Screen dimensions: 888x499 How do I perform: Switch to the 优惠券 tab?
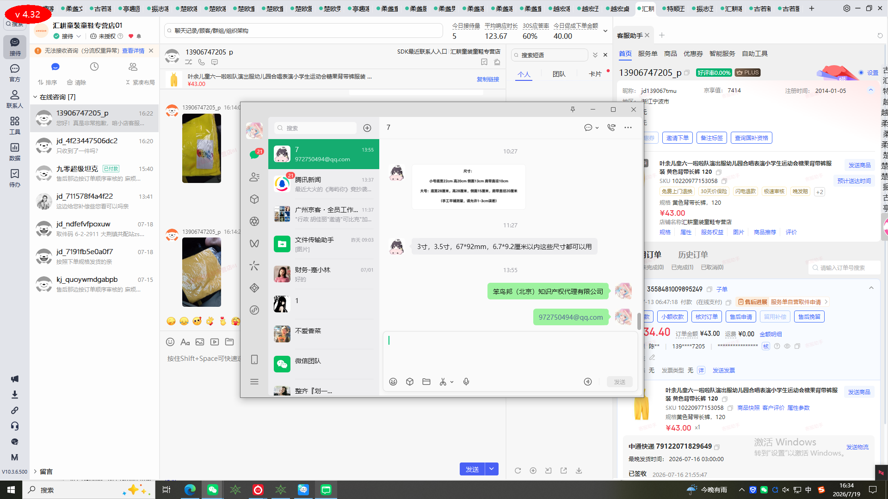tap(693, 54)
